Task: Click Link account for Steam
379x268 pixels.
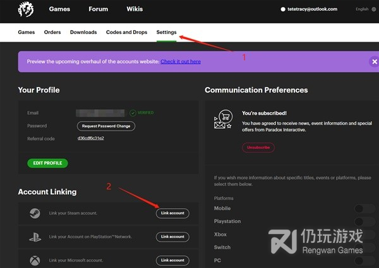Action: coord(172,213)
